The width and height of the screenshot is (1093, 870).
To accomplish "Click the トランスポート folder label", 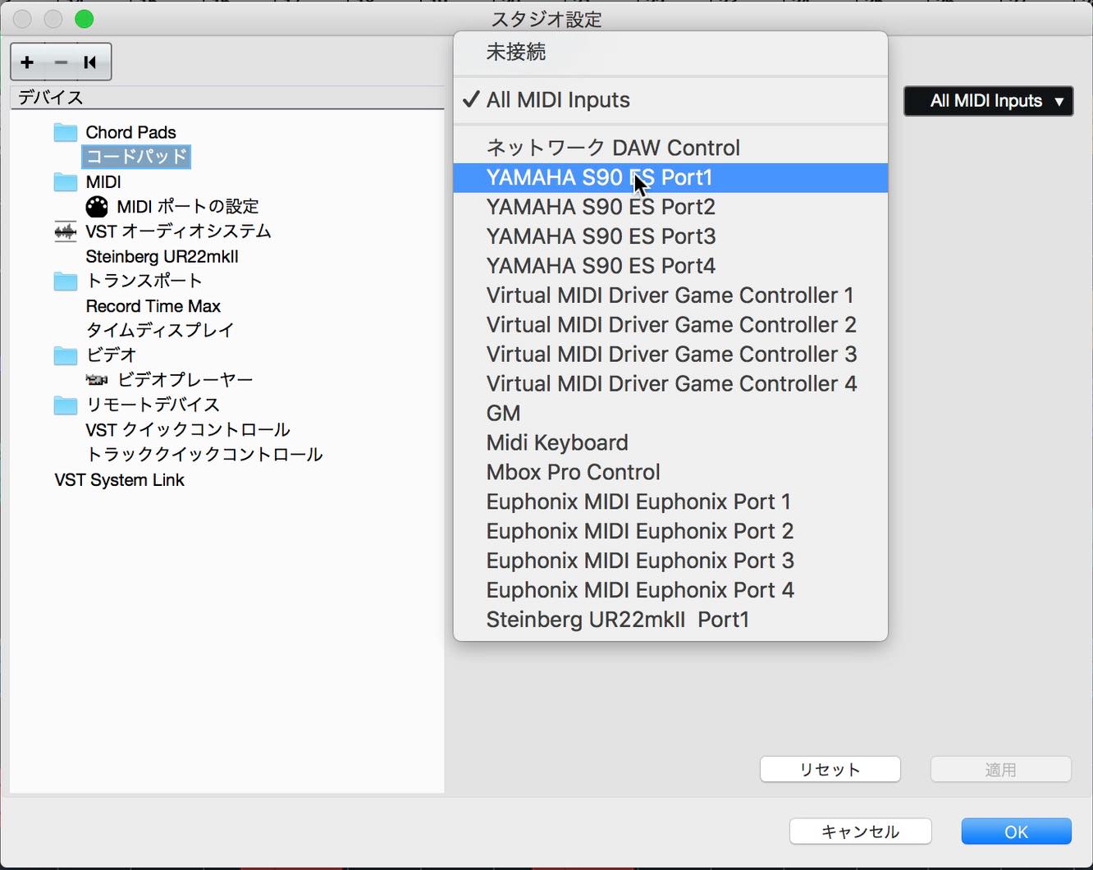I will coord(144,281).
